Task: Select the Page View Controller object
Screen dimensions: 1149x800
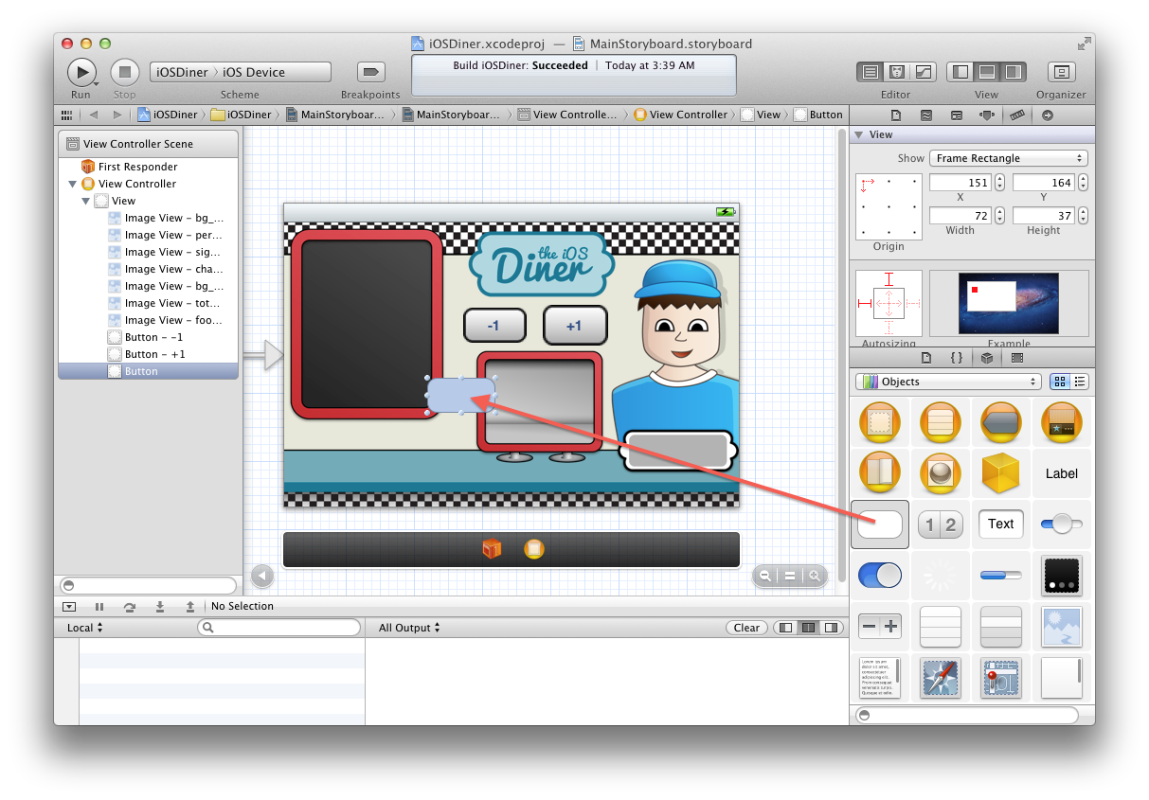Action: (x=880, y=472)
